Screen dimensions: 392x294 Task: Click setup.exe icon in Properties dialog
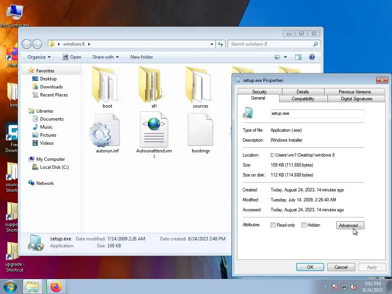pyautogui.click(x=248, y=113)
